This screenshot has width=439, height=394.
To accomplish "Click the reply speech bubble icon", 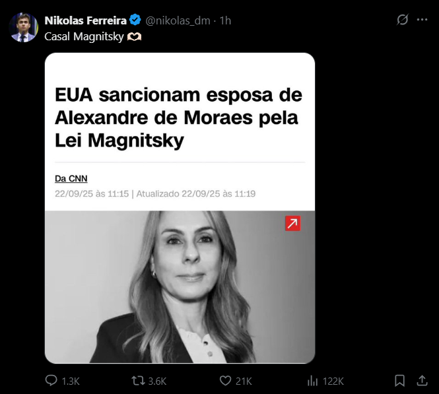I will [51, 381].
